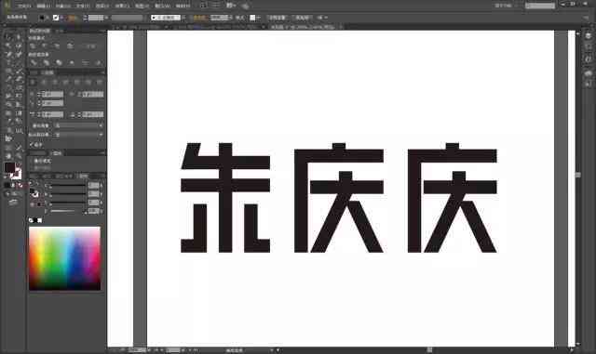Set paragraph alignment to right

[55, 82]
